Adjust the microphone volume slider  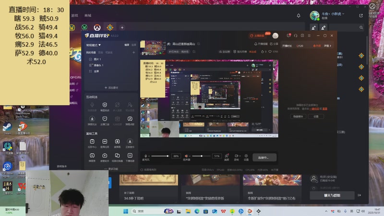[x=160, y=156]
